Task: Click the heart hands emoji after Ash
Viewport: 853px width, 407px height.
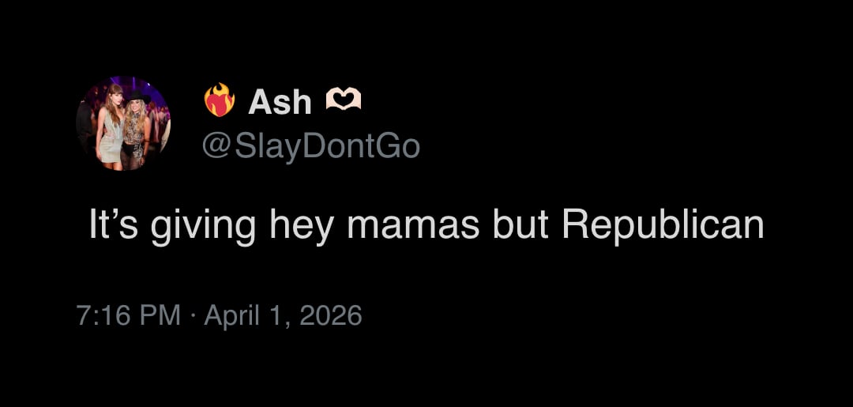Action: [x=344, y=100]
